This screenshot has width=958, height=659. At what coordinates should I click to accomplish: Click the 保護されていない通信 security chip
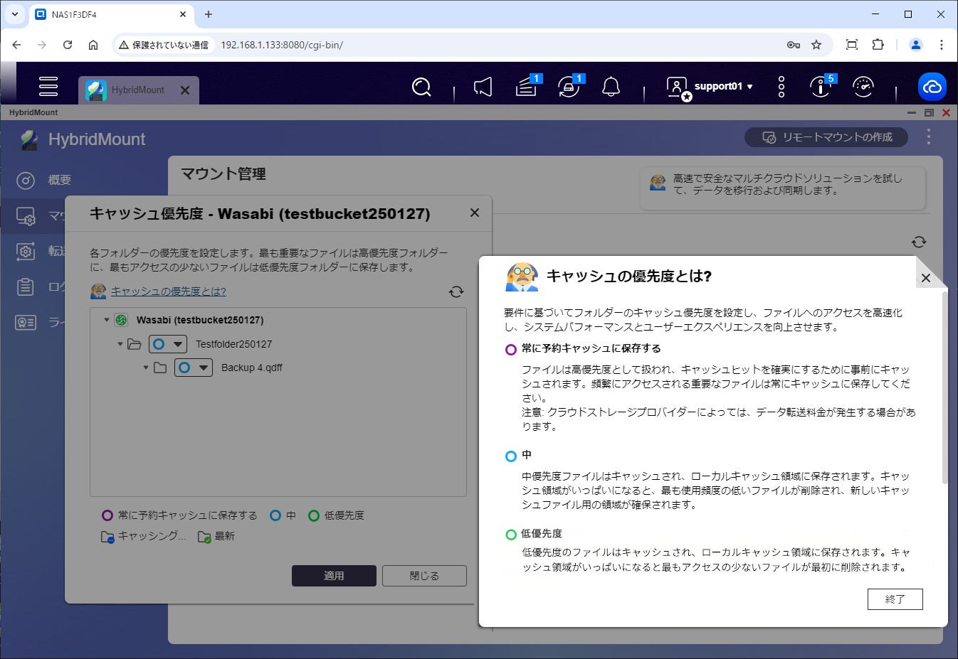coord(164,45)
